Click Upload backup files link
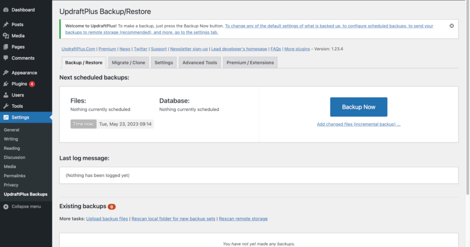The image size is (470, 247). pos(107,219)
